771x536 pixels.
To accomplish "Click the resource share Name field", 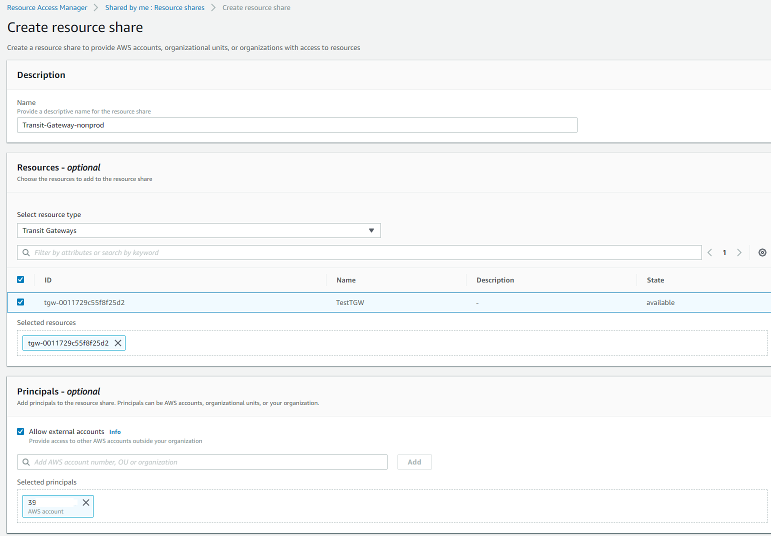I will (297, 125).
